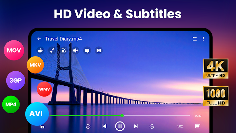Click the 1080 Full HD badge

(x=216, y=96)
